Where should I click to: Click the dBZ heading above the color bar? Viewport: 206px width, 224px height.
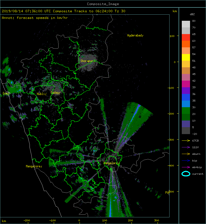[x=192, y=14]
